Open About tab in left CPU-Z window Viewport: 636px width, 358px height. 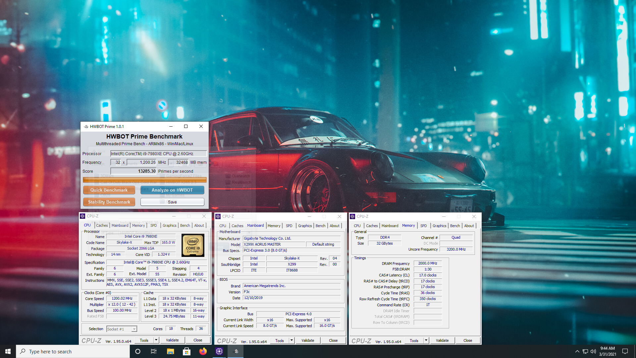point(199,225)
